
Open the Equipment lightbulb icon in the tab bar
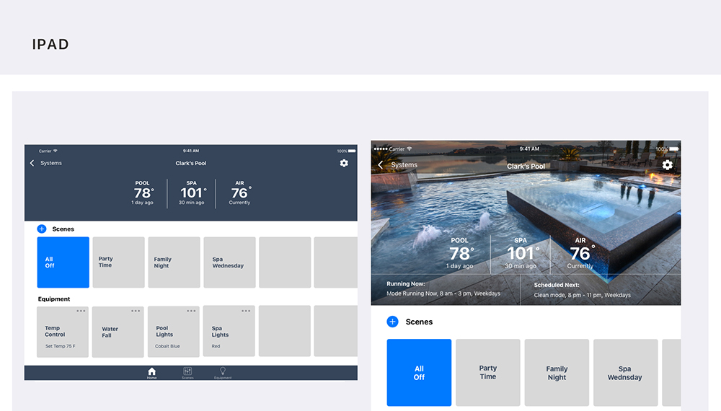(223, 372)
